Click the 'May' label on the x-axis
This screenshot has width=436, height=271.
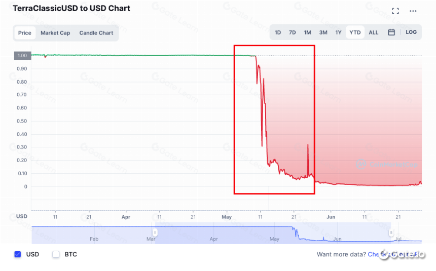(227, 217)
